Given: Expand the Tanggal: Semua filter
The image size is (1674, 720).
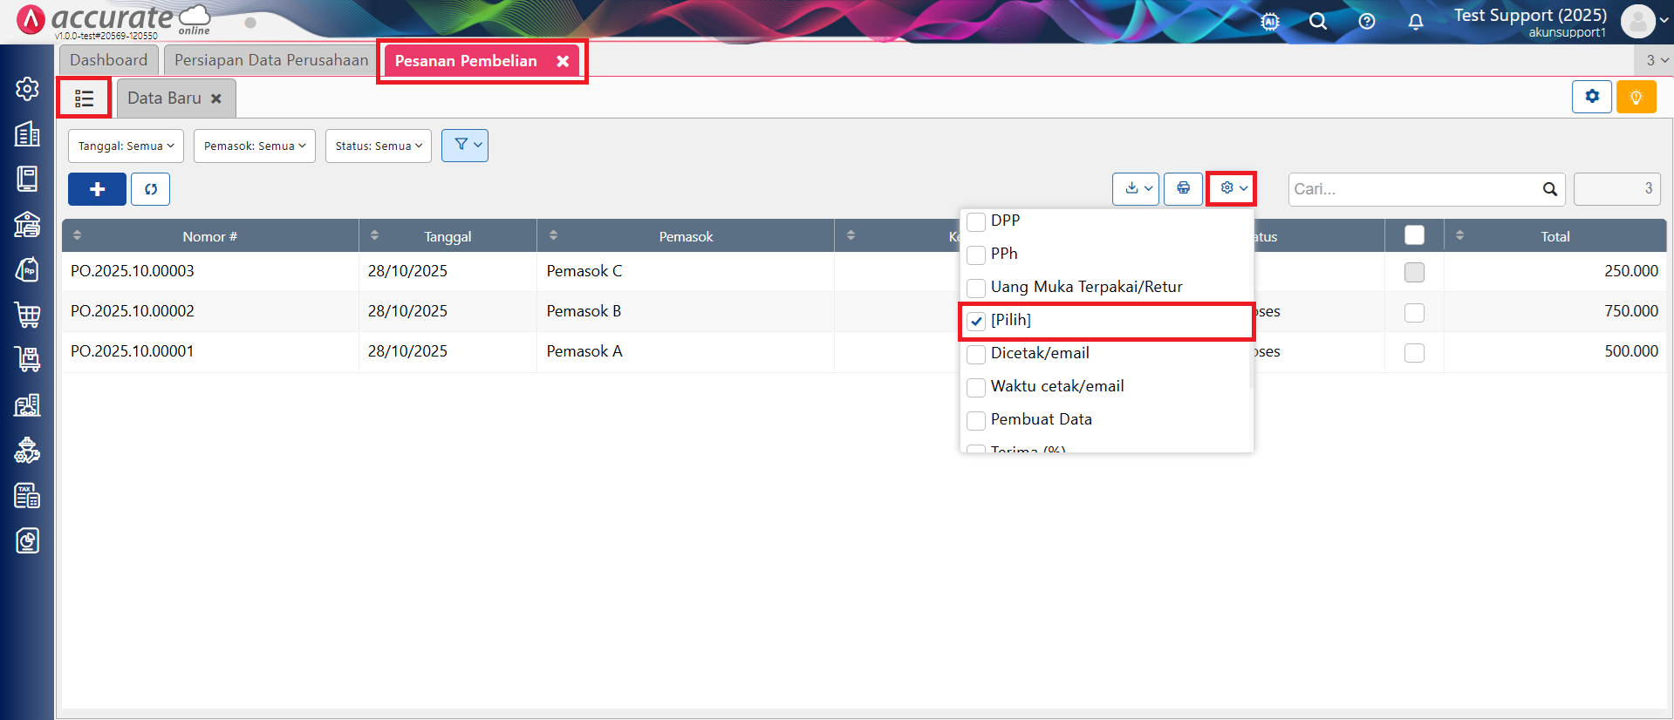Looking at the screenshot, I should tap(126, 146).
